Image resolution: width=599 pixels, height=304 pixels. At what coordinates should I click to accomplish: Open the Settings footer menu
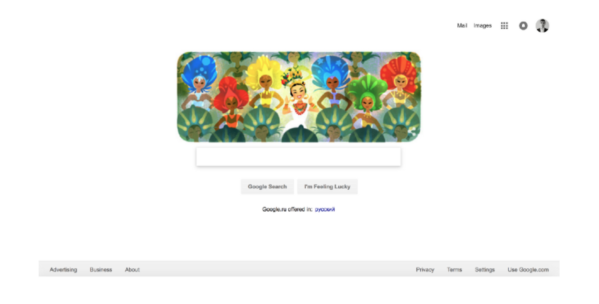[x=485, y=270]
